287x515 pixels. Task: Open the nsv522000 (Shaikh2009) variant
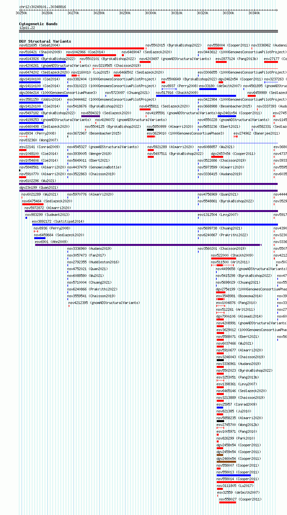point(232,255)
